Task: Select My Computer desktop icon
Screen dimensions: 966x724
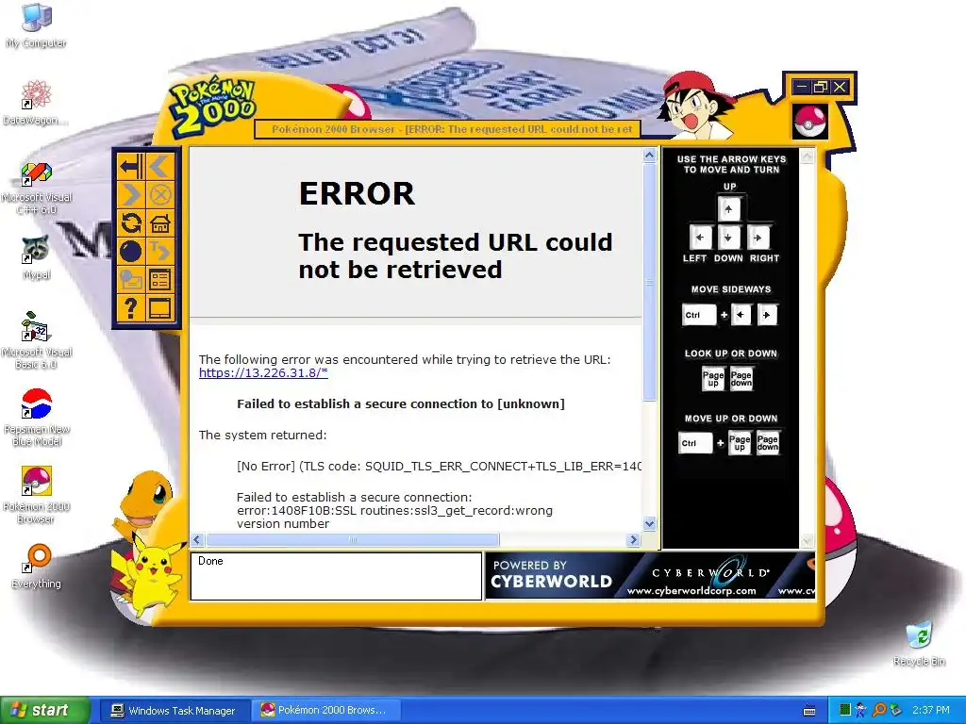Action: (x=37, y=25)
